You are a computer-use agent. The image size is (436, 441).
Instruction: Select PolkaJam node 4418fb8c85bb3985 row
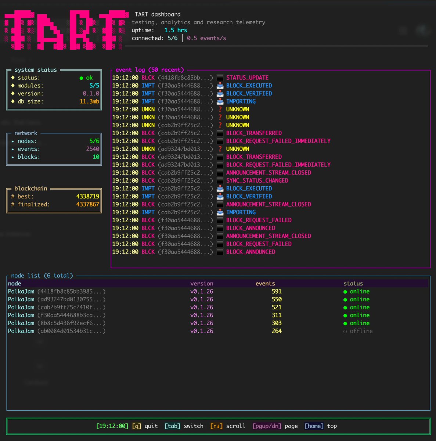point(218,292)
